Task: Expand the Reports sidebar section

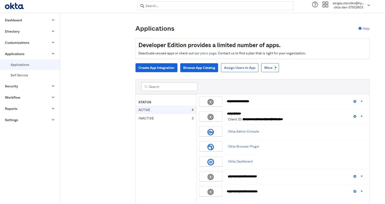Action: (x=53, y=109)
